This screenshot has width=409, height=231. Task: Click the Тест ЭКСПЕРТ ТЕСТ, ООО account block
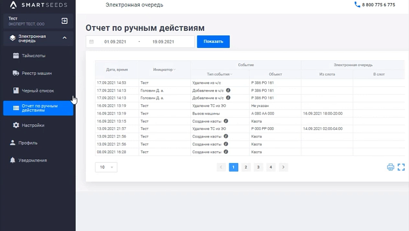38,21
